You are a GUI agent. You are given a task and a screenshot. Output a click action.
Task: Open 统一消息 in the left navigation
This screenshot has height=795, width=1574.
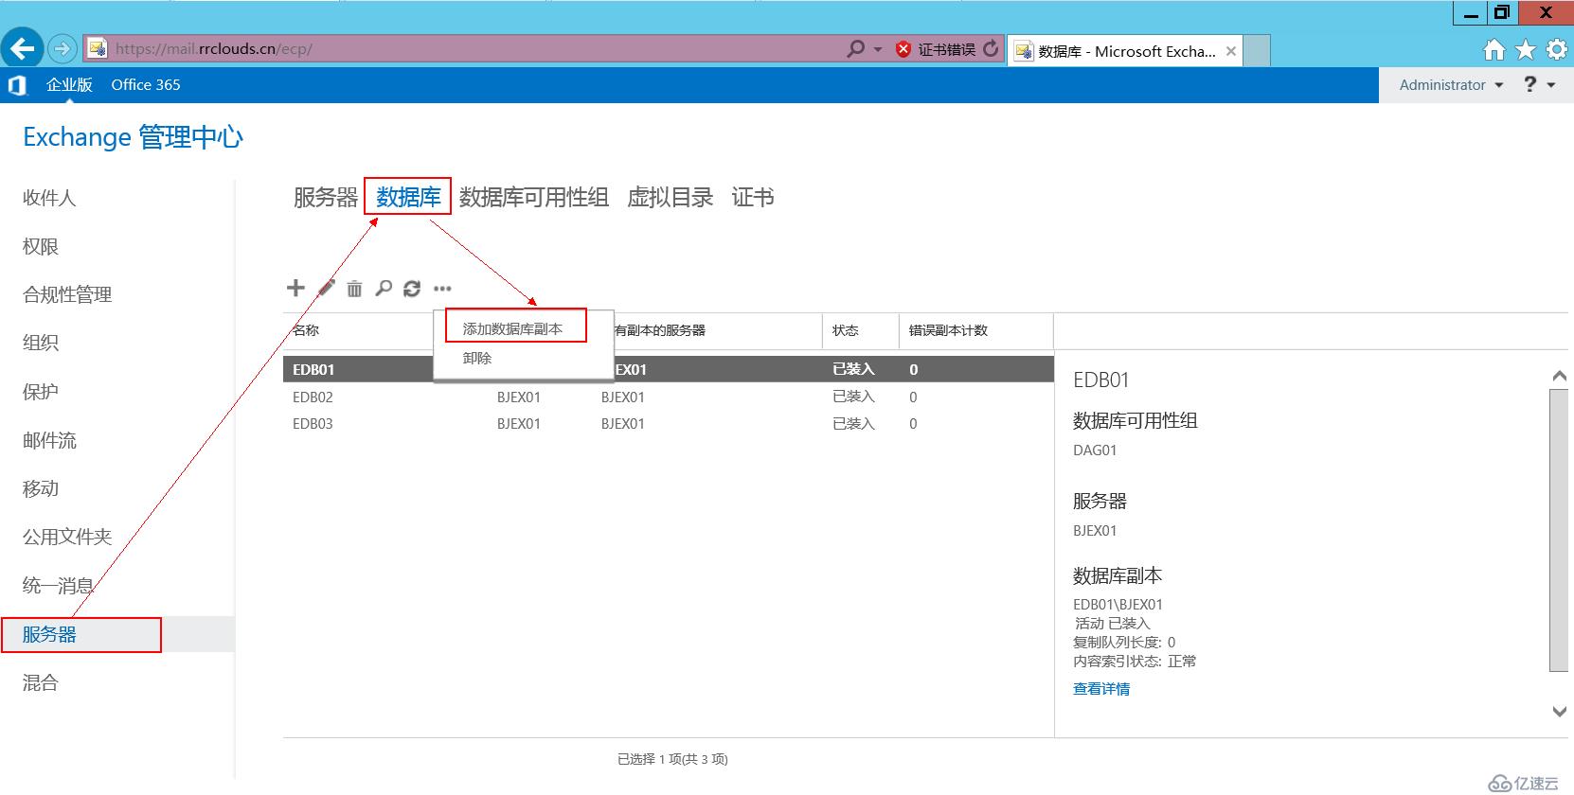coord(58,586)
